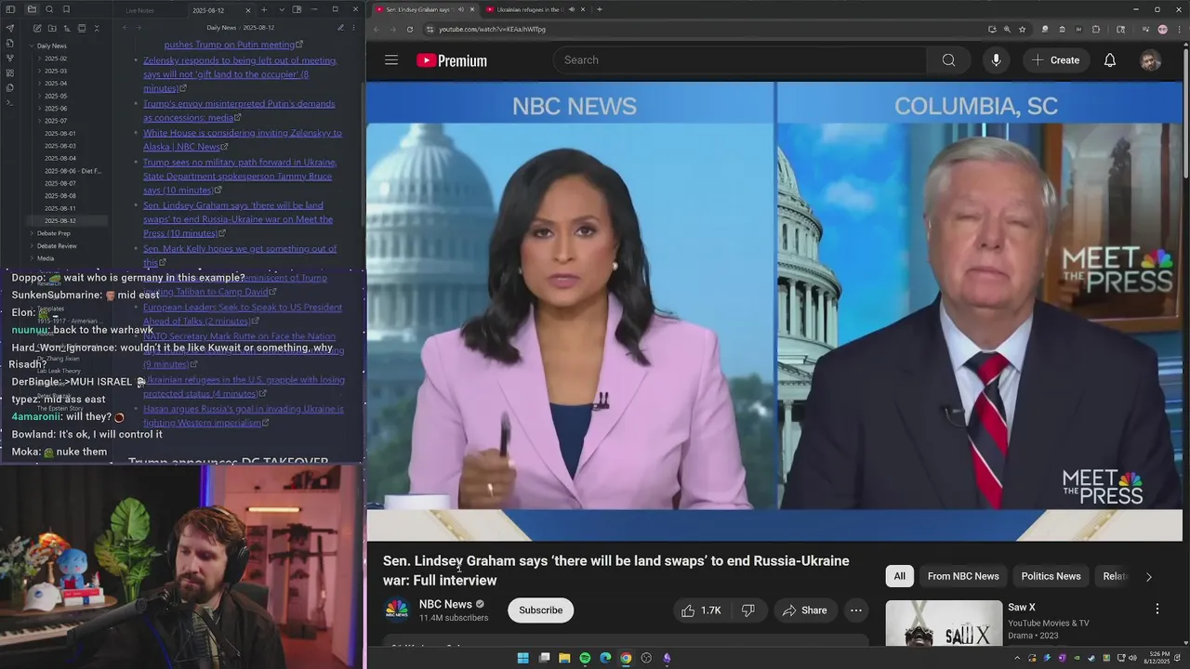The height and width of the screenshot is (669, 1190).
Task: Open the NBC News channel avatar
Action: [397, 610]
